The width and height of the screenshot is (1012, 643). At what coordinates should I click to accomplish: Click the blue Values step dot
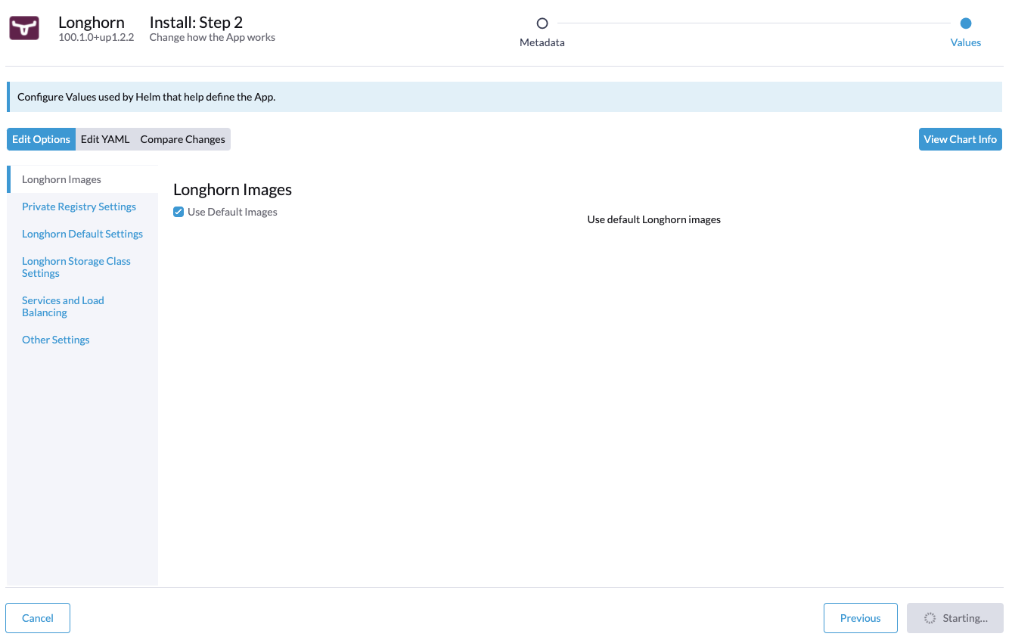pos(965,23)
